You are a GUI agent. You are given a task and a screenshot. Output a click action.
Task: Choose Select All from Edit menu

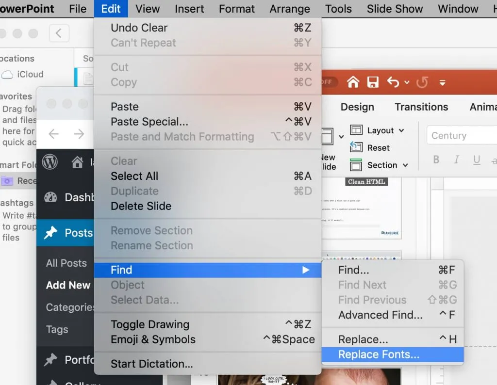[x=208, y=176]
